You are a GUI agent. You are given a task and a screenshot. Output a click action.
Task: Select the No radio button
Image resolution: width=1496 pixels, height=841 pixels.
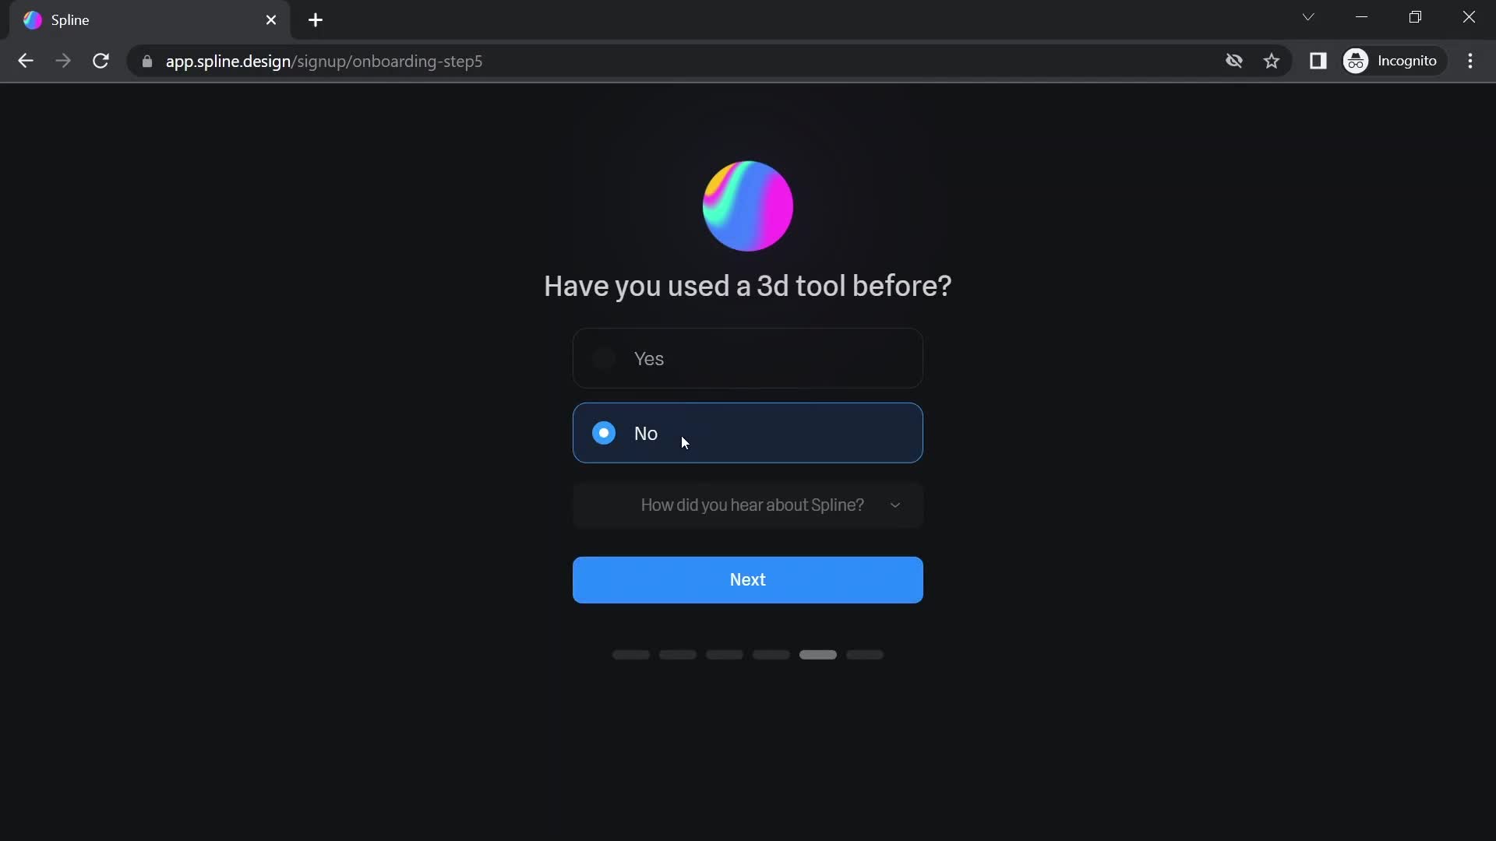coord(604,432)
